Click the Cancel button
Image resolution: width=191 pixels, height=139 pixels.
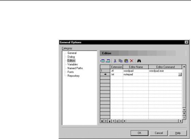[x=159, y=133]
